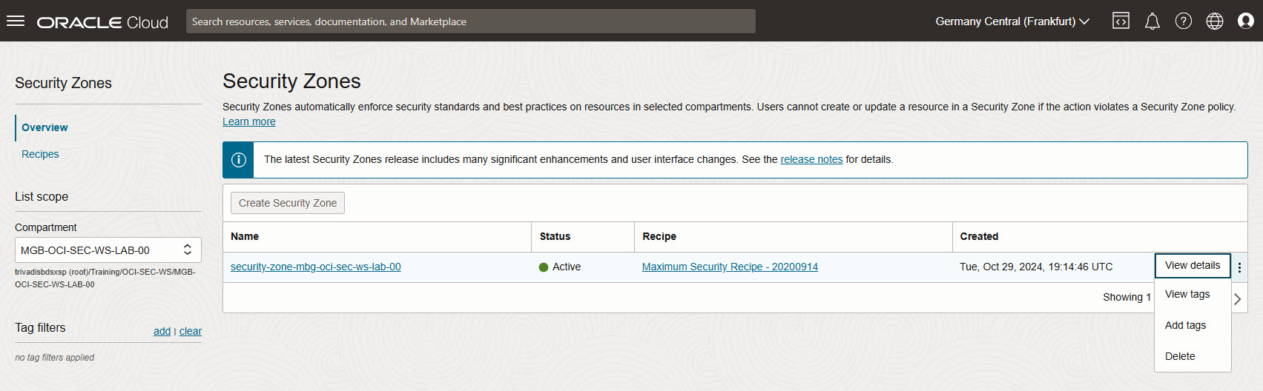Screen dimensions: 1263x391
Task: Expand the Germany Central (Frankfurt) region selector
Action: click(1012, 21)
